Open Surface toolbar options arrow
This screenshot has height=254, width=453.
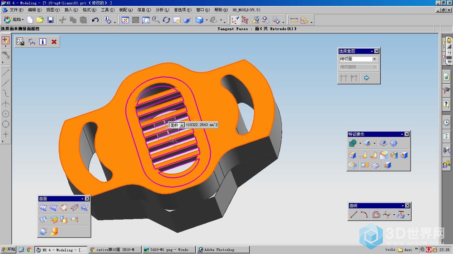click(82, 199)
